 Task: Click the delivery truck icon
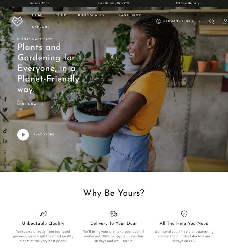tap(114, 214)
